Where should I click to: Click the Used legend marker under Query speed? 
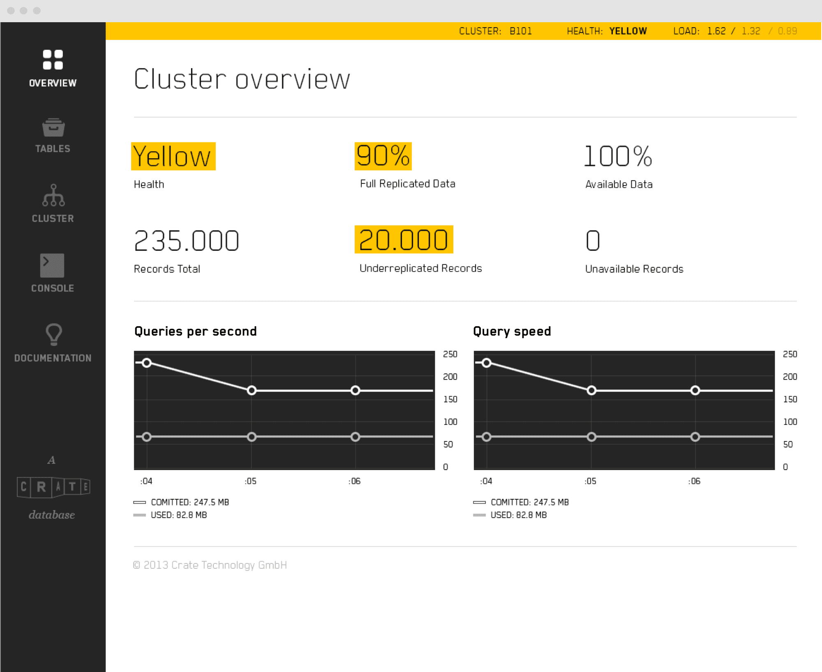[479, 515]
